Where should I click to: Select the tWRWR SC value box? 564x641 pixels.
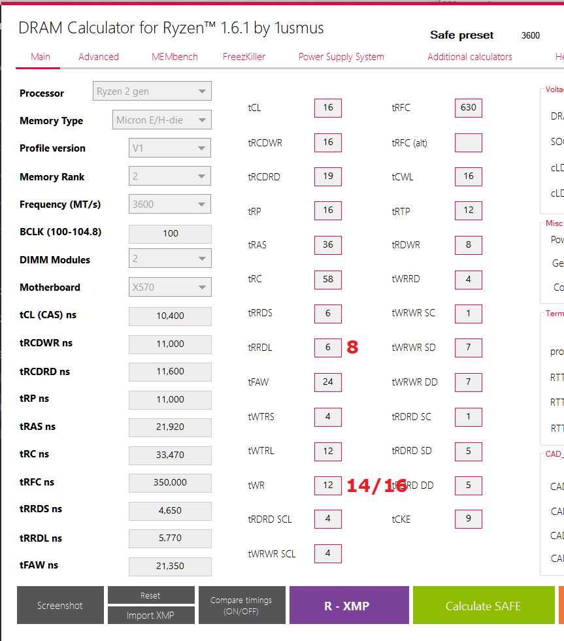(x=469, y=314)
